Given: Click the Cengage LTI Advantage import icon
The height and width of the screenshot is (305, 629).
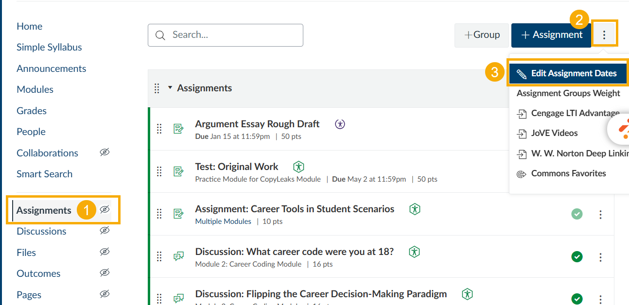Looking at the screenshot, I should (x=522, y=114).
